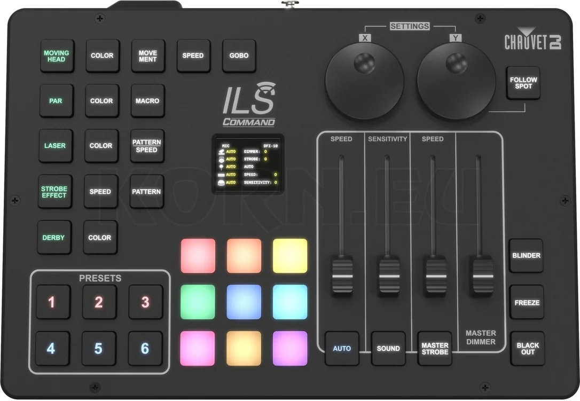Click the Y settings knob

(x=457, y=81)
